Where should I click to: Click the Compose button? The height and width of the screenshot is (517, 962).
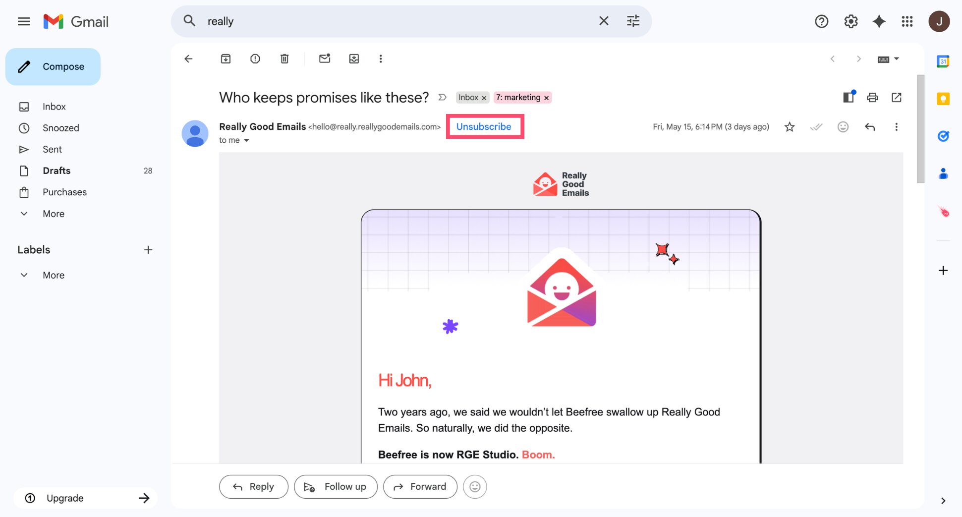pos(53,66)
